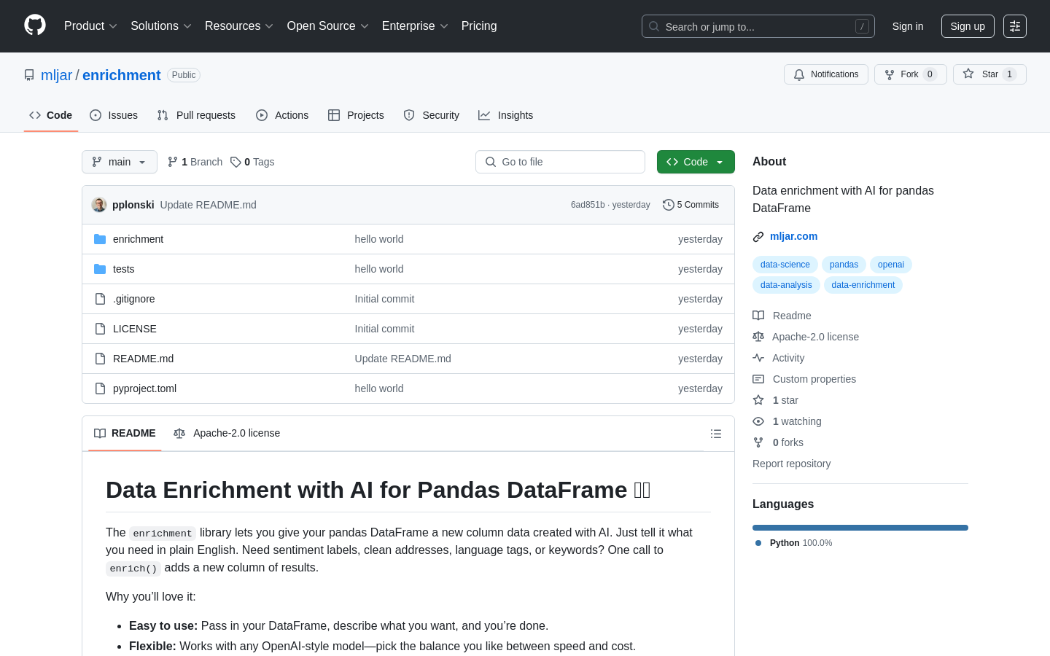Open the green Code dropdown button
Screen dimensions: 1050x656
coord(696,162)
